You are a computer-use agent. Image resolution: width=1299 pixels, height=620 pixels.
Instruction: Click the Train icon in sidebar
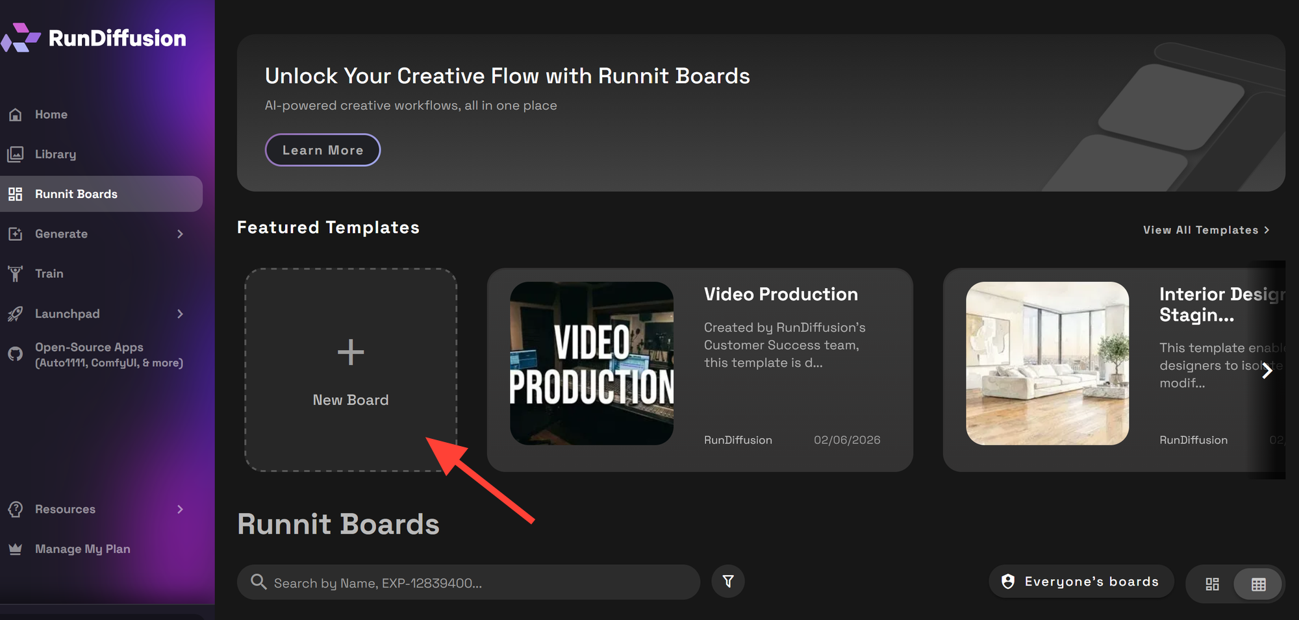tap(16, 273)
